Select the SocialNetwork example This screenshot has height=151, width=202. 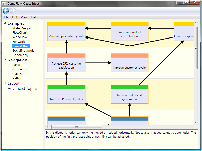pyautogui.click(x=23, y=50)
